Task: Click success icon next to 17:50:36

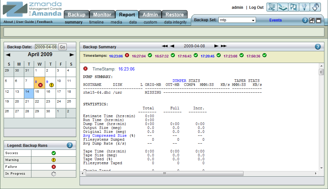Action: [264, 55]
